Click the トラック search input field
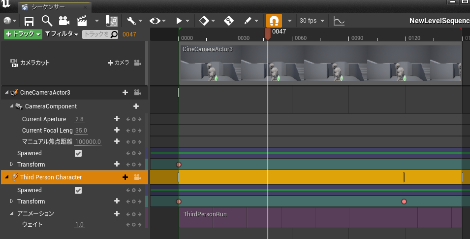The height and width of the screenshot is (239, 470). pyautogui.click(x=100, y=34)
